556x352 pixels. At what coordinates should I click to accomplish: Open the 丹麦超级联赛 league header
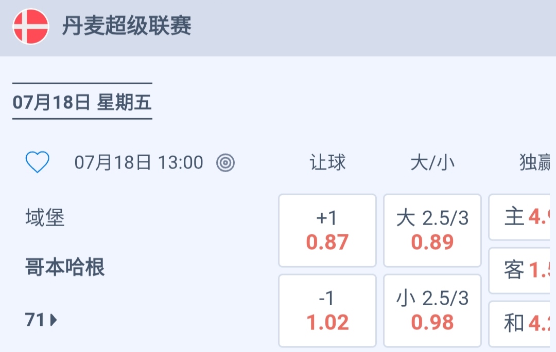[127, 26]
